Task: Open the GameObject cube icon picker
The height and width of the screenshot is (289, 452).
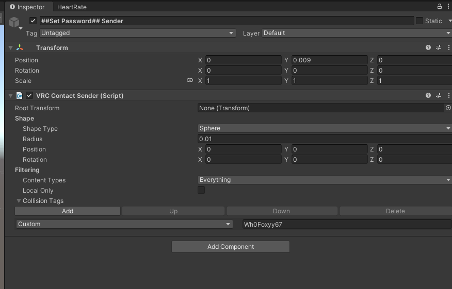Action: (x=14, y=22)
